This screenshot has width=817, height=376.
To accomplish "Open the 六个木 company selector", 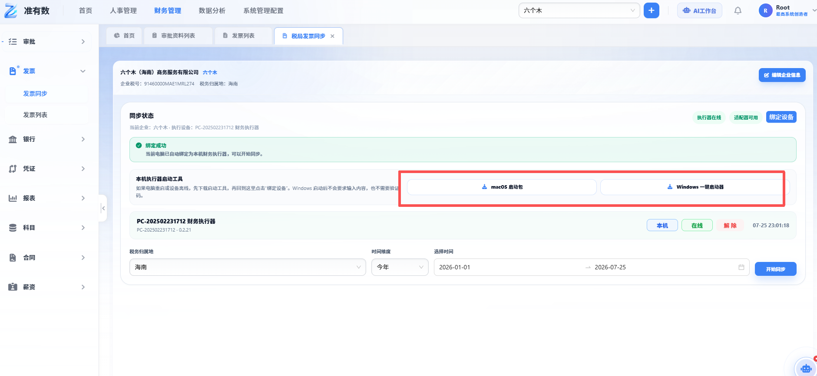I will [x=579, y=10].
